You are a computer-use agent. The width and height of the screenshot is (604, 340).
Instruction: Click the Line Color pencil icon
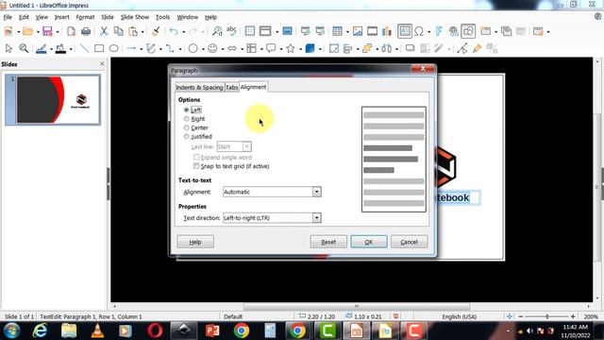click(x=42, y=48)
